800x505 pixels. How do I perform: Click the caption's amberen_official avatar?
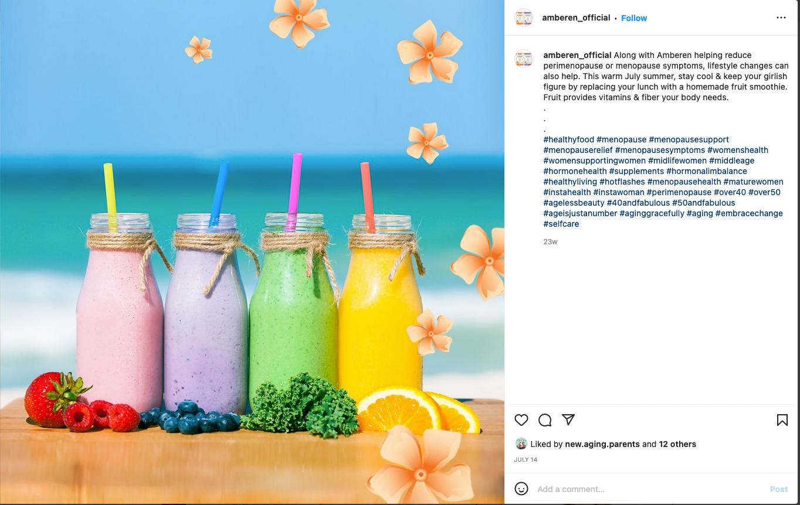(524, 59)
